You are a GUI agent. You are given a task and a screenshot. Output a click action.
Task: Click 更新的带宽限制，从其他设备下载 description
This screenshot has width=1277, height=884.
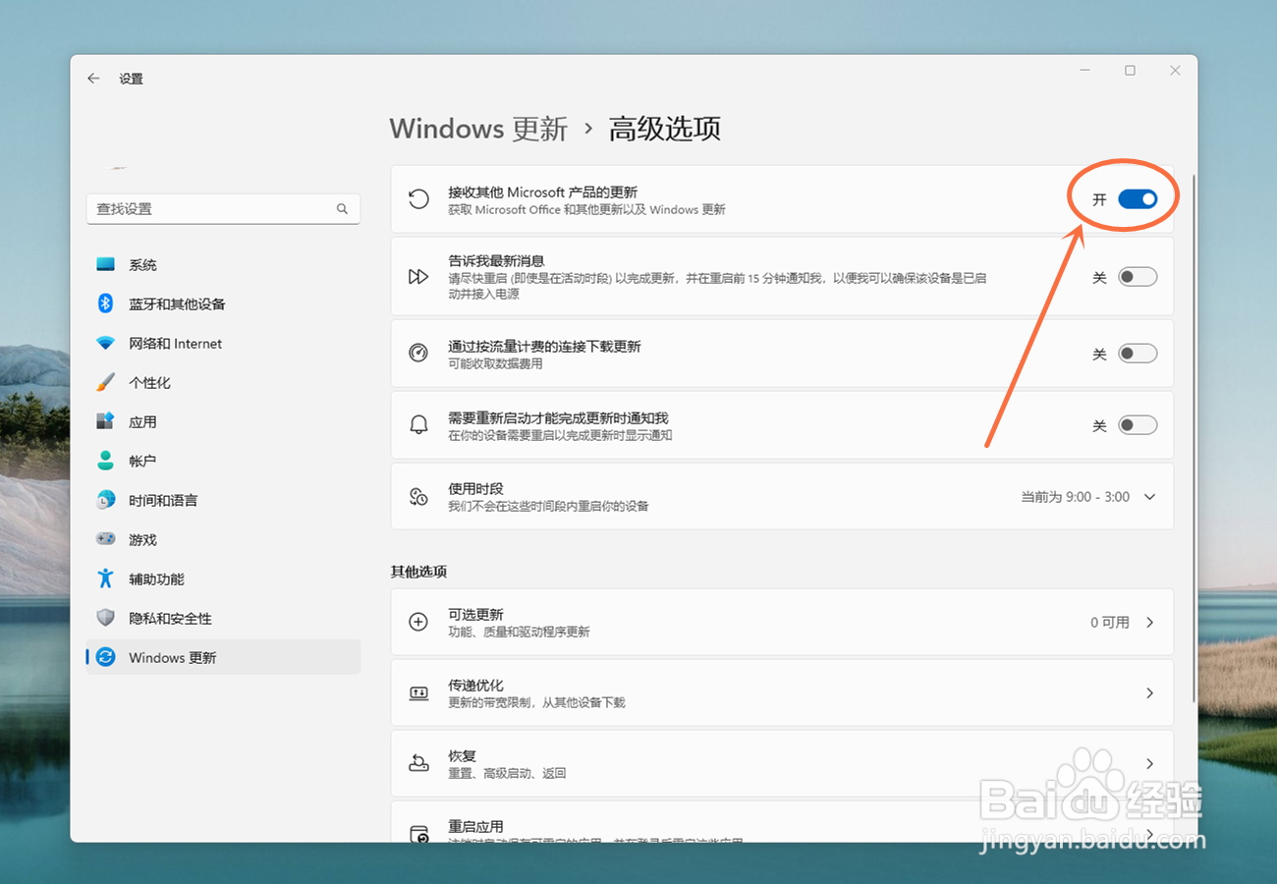[x=536, y=702]
